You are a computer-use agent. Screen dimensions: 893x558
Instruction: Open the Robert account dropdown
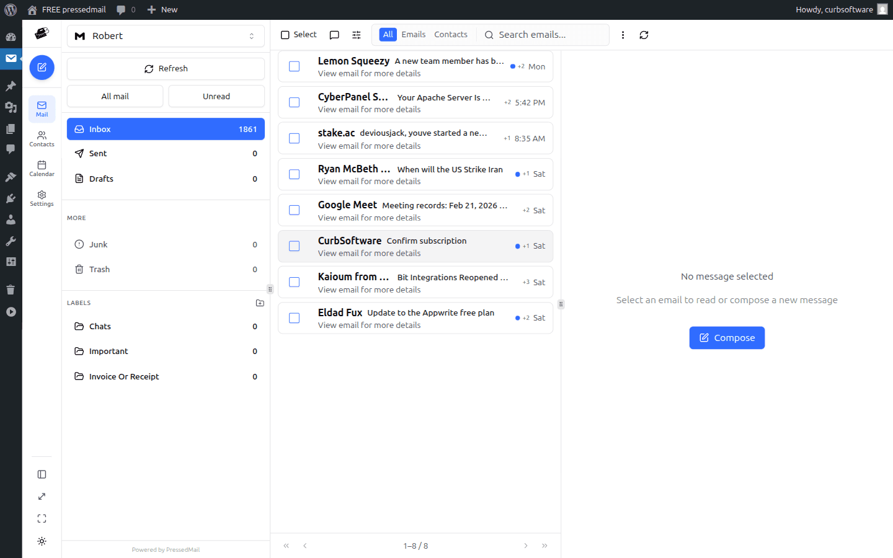pos(166,36)
